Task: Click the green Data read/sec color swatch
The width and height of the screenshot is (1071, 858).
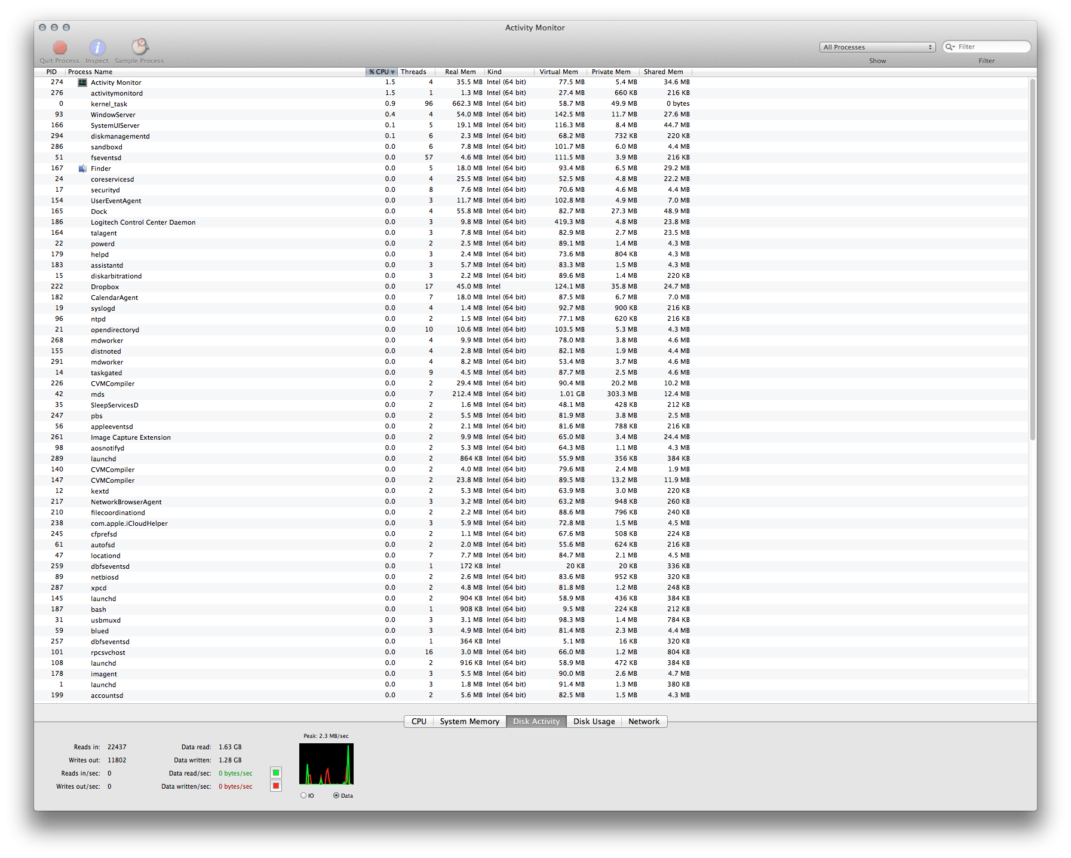Action: click(276, 773)
